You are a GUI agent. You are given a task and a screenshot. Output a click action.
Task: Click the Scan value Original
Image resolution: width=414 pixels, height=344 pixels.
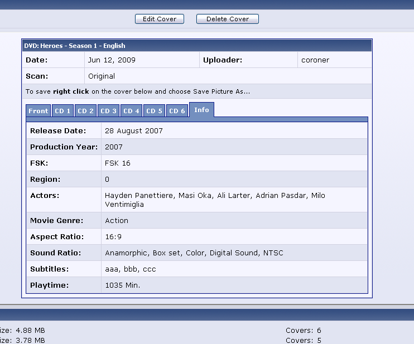102,76
